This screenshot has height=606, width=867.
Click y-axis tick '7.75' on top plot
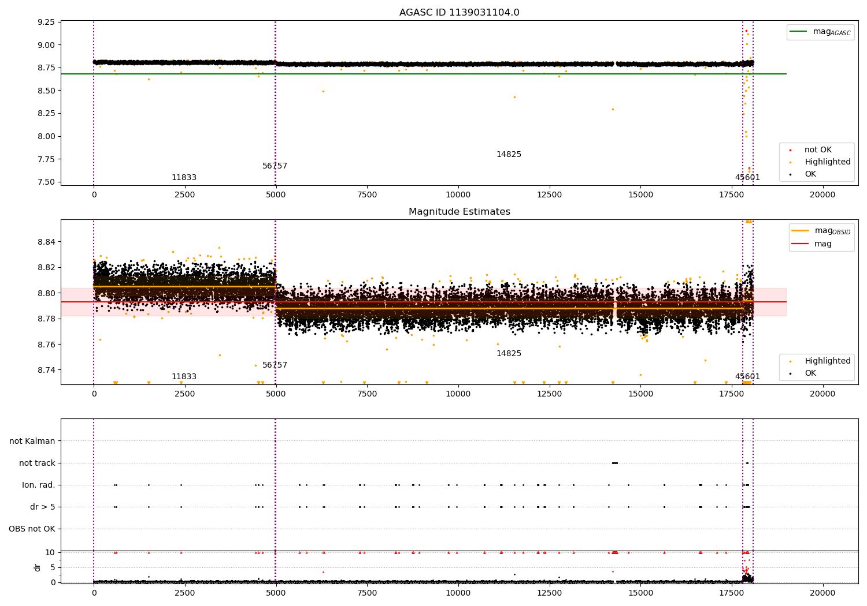[x=45, y=159]
